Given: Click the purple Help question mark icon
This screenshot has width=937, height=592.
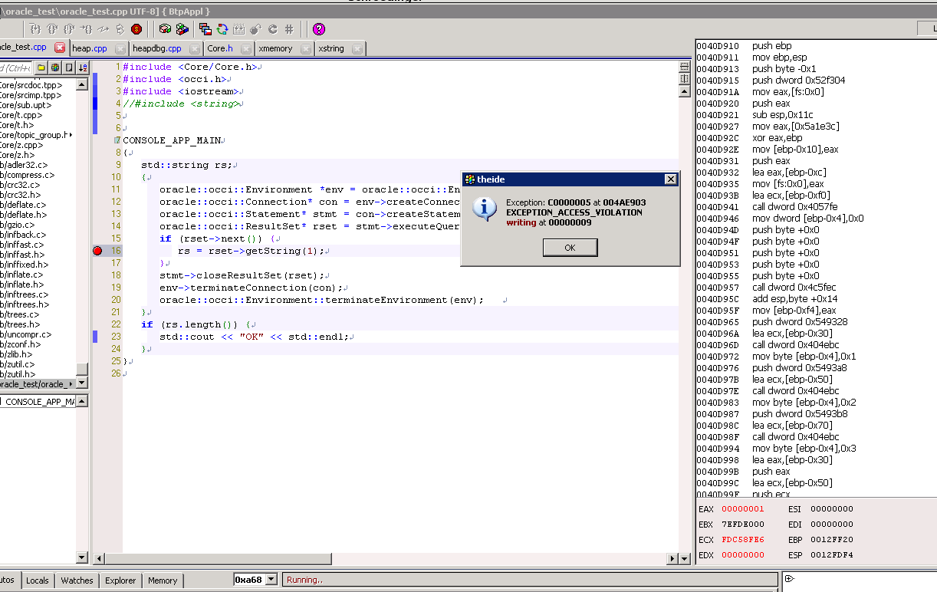Looking at the screenshot, I should tap(319, 29).
